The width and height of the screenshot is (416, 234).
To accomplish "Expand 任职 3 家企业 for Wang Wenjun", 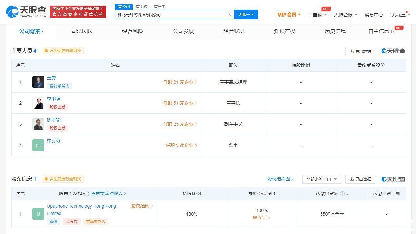I will (182, 145).
